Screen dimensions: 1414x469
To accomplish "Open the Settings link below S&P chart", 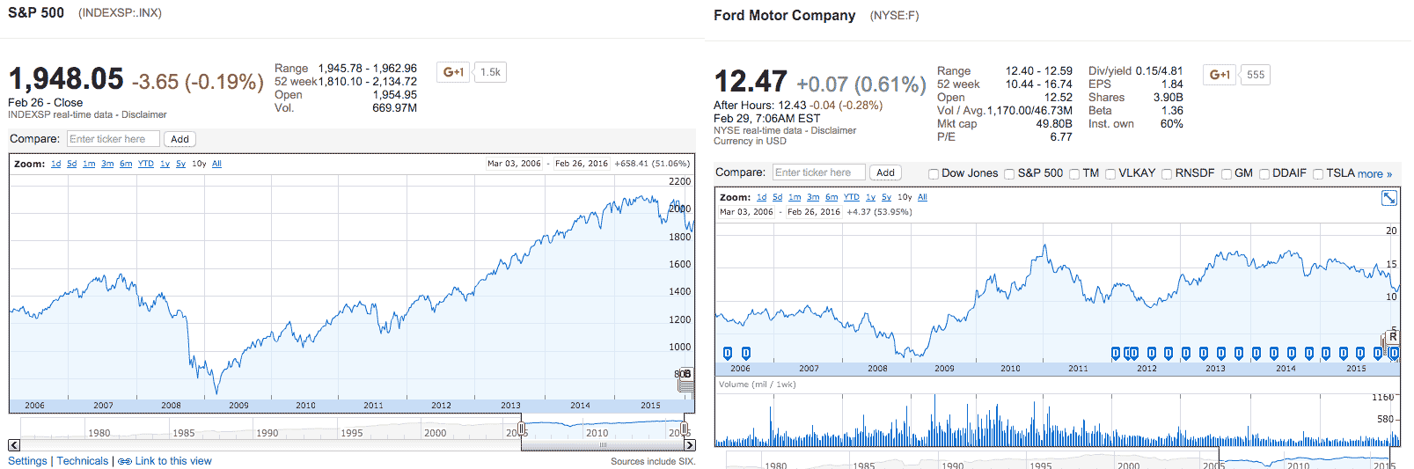I will click(27, 461).
